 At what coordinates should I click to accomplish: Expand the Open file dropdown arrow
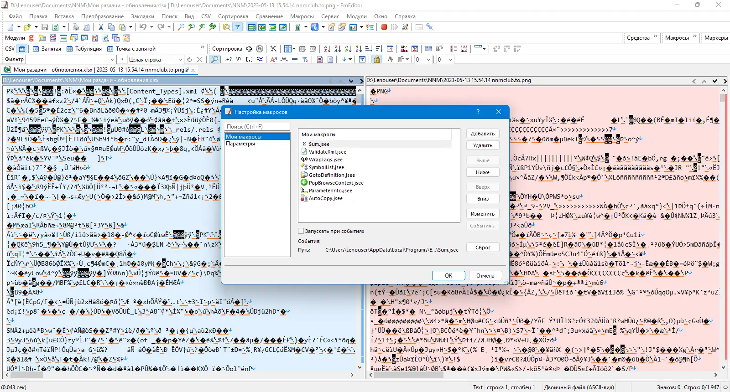[x=36, y=27]
